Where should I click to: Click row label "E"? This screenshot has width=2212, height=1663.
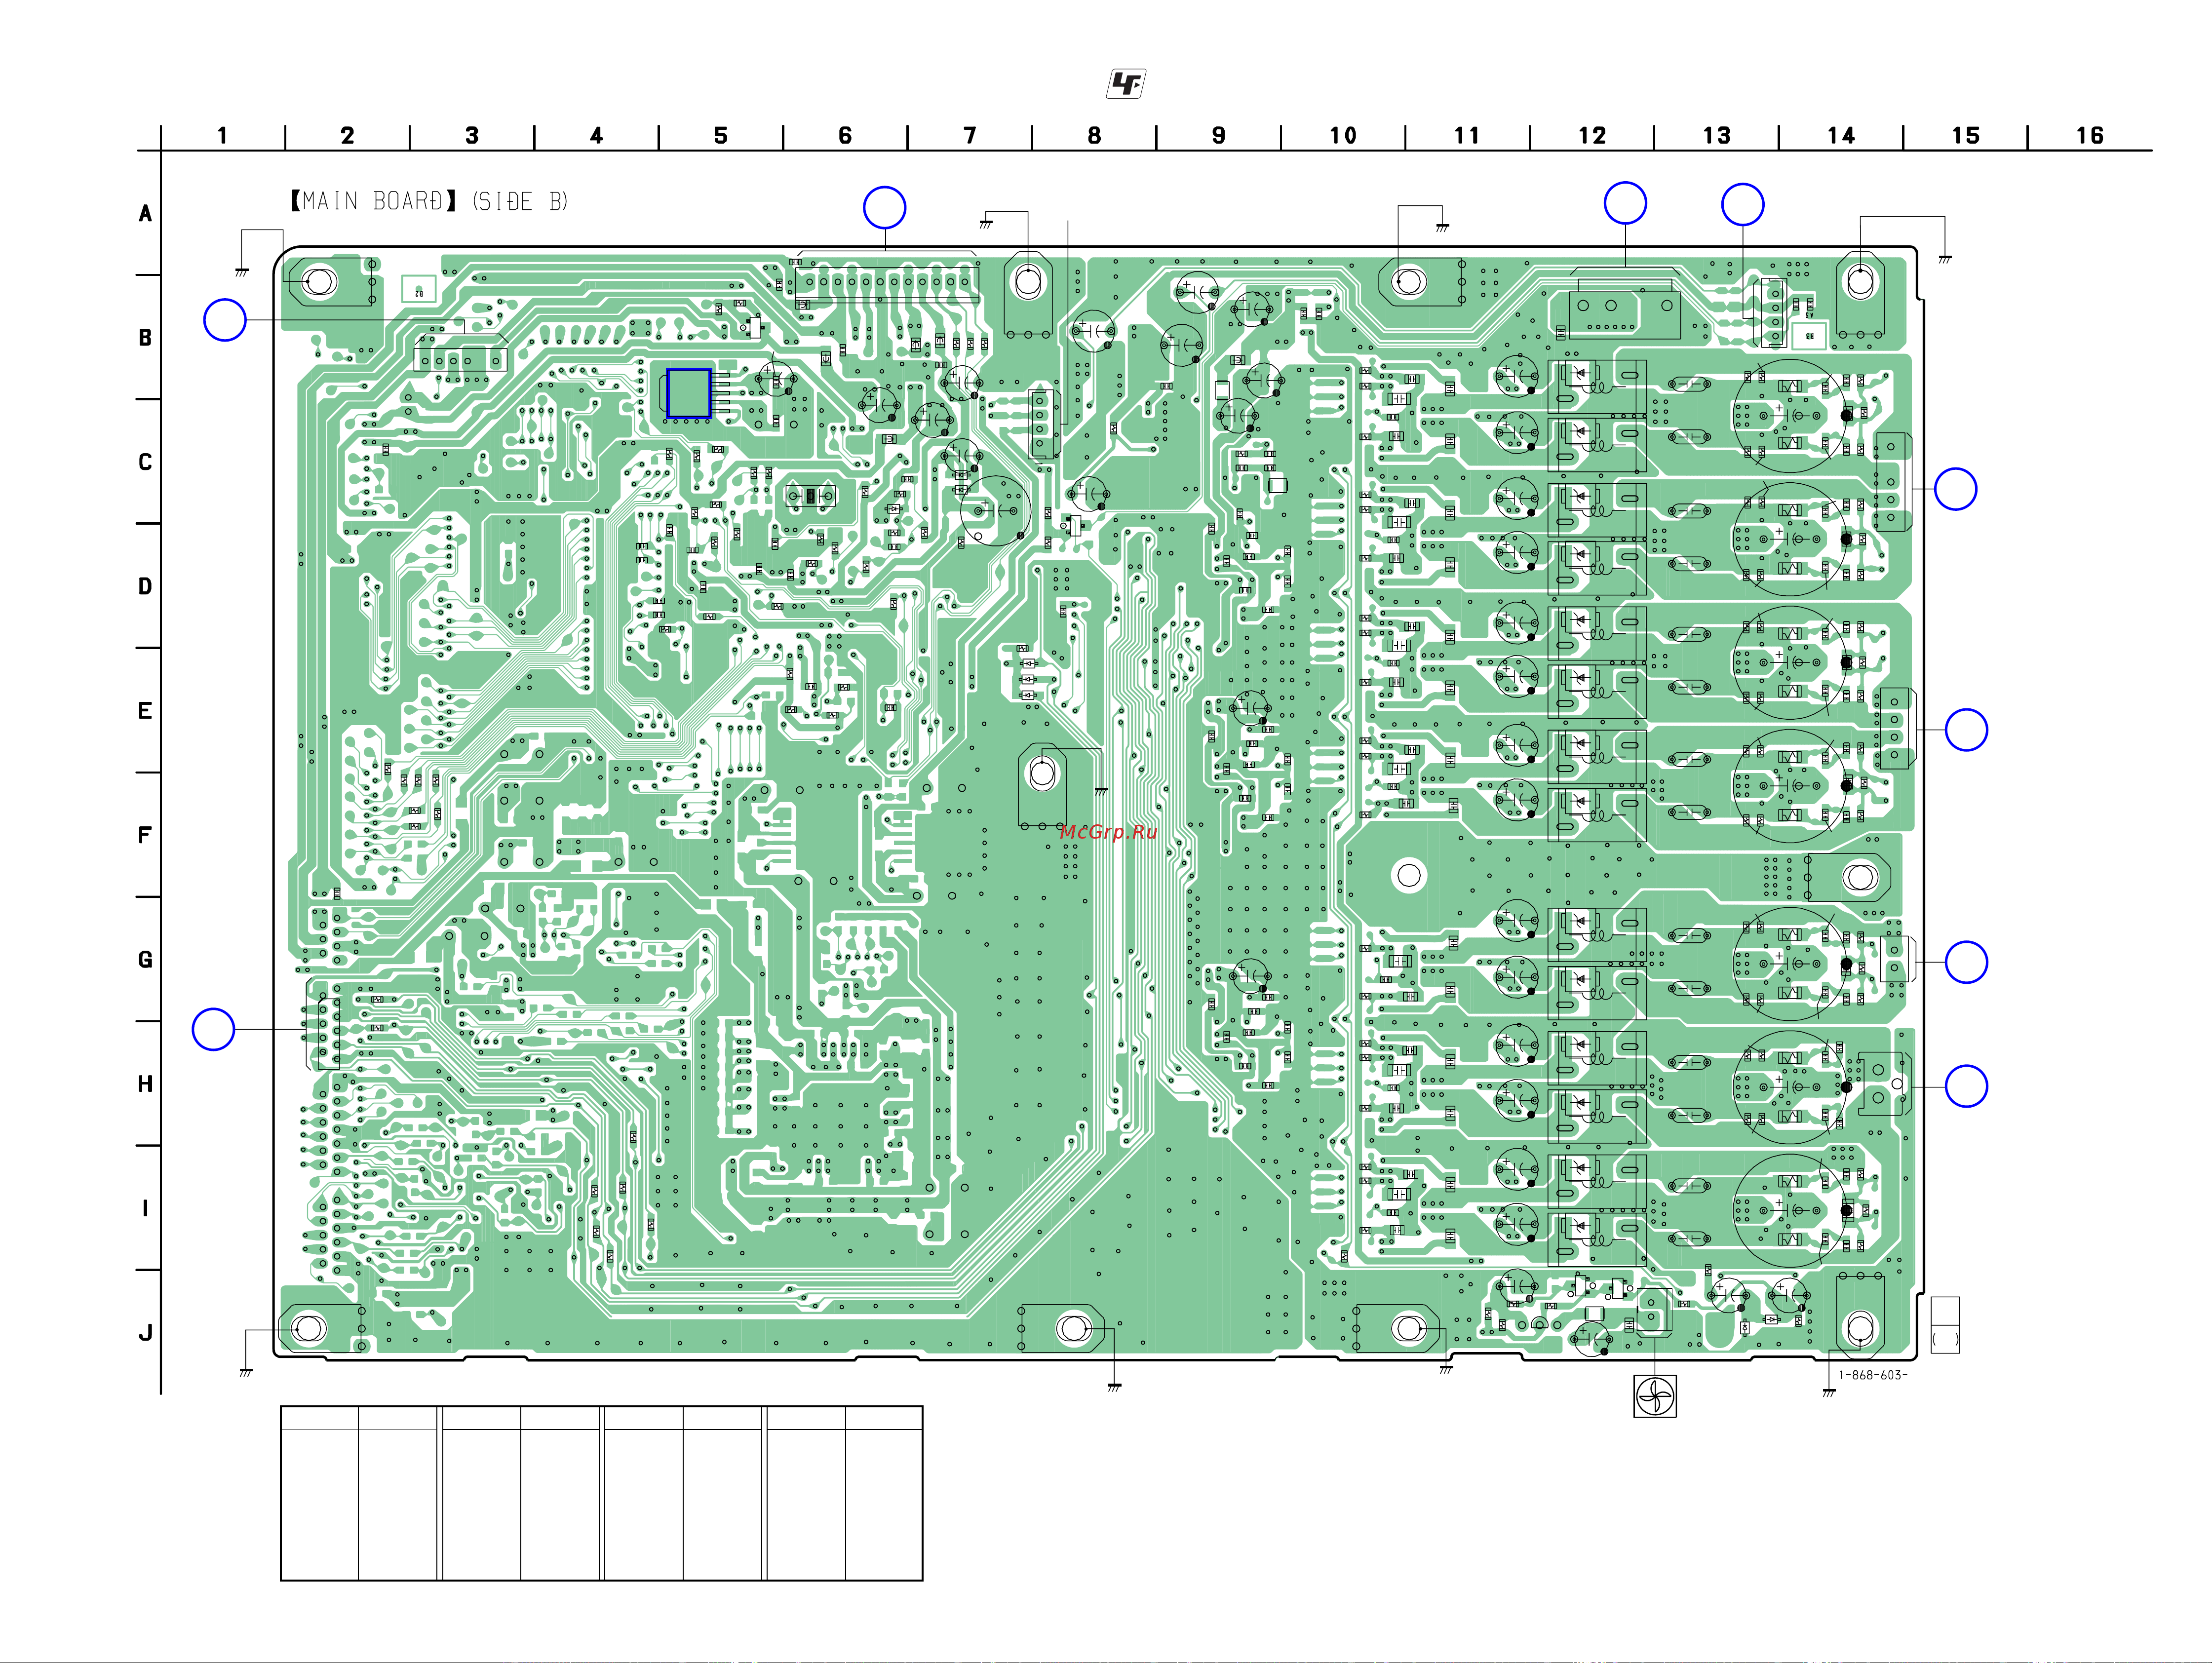[145, 711]
